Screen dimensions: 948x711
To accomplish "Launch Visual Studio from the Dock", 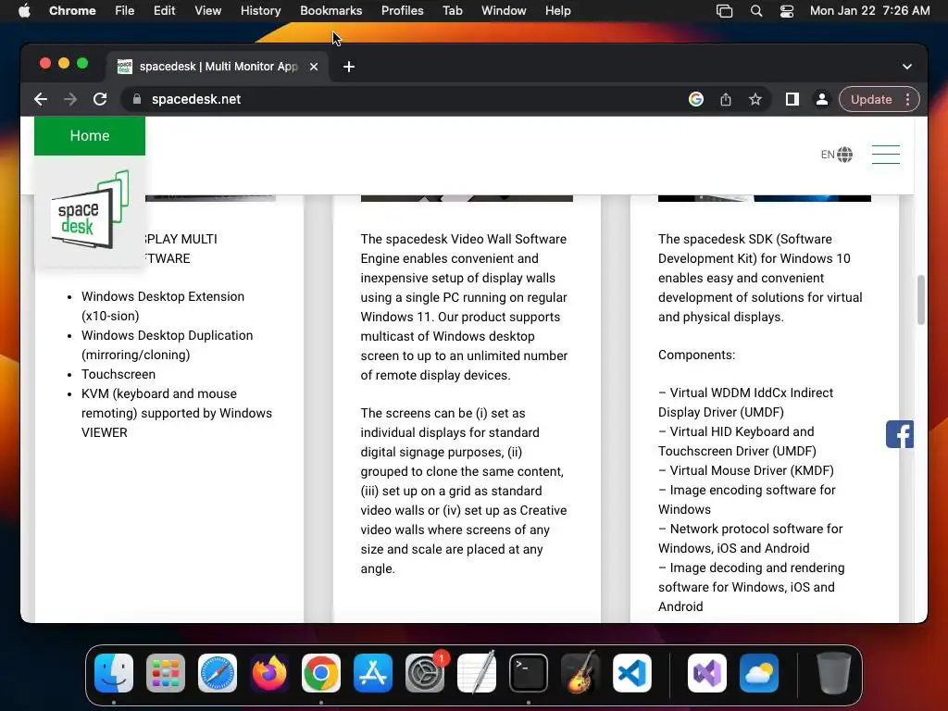I will click(706, 673).
